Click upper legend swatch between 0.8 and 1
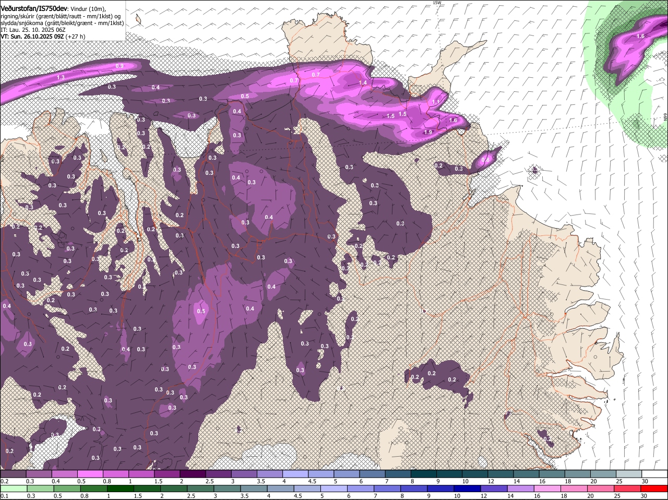 (x=115, y=474)
